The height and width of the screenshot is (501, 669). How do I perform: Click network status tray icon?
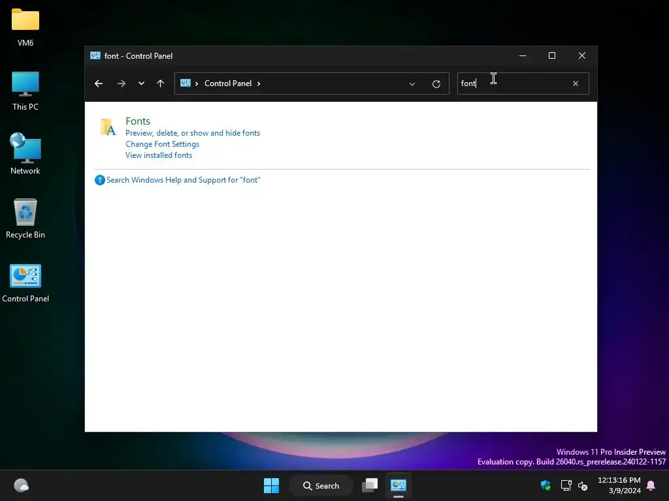click(x=566, y=485)
